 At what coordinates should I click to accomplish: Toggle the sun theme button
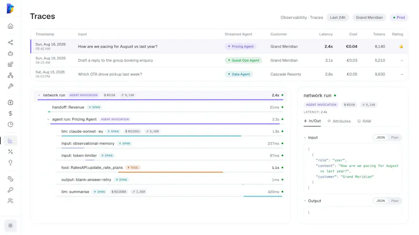tap(10, 226)
